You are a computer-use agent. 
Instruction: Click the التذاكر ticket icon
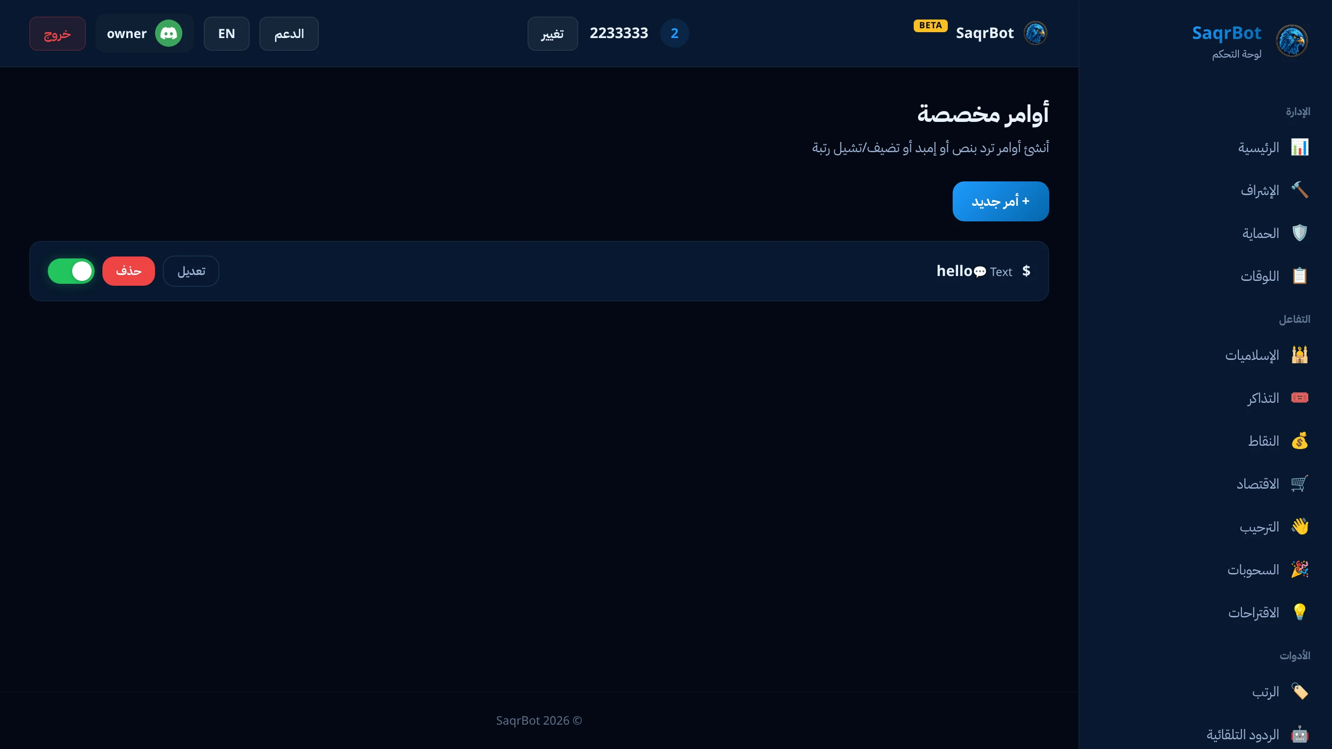click(x=1299, y=398)
